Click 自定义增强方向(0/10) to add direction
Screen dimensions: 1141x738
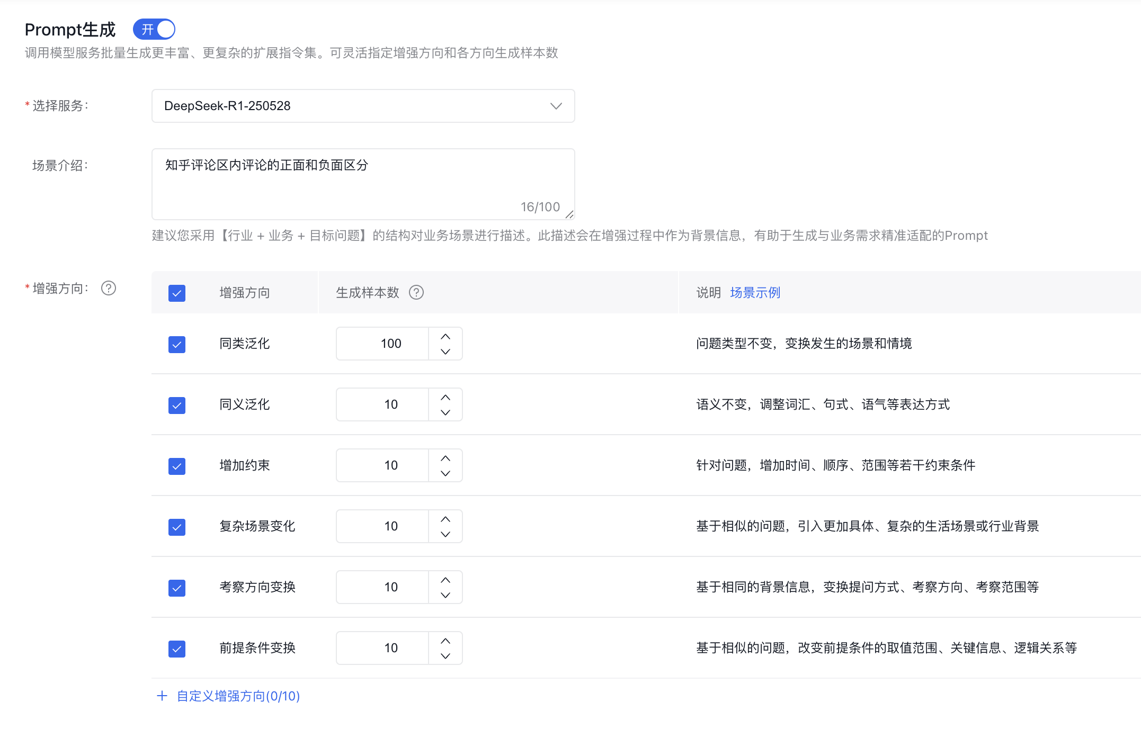point(229,696)
